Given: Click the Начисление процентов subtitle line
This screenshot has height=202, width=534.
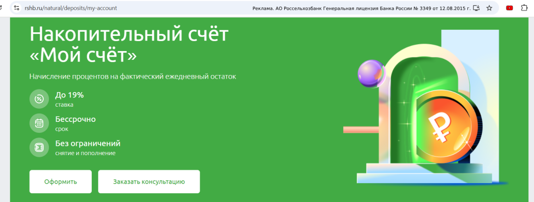Looking at the screenshot, I should (133, 77).
